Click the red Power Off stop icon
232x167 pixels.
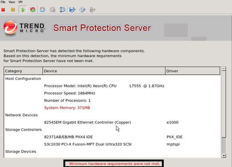(x=3, y=10)
